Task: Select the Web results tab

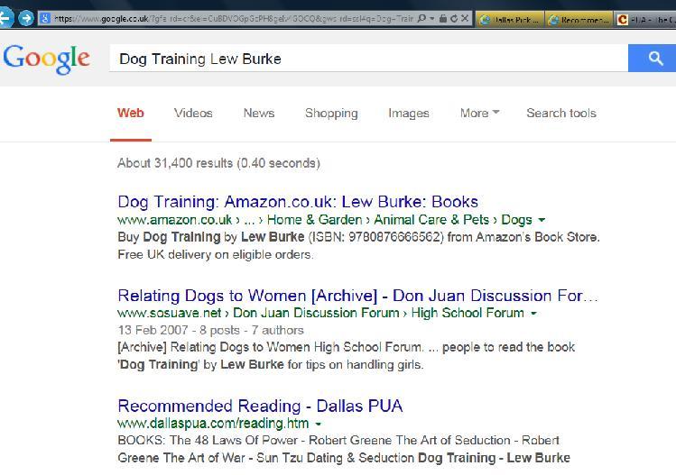Action: point(131,114)
